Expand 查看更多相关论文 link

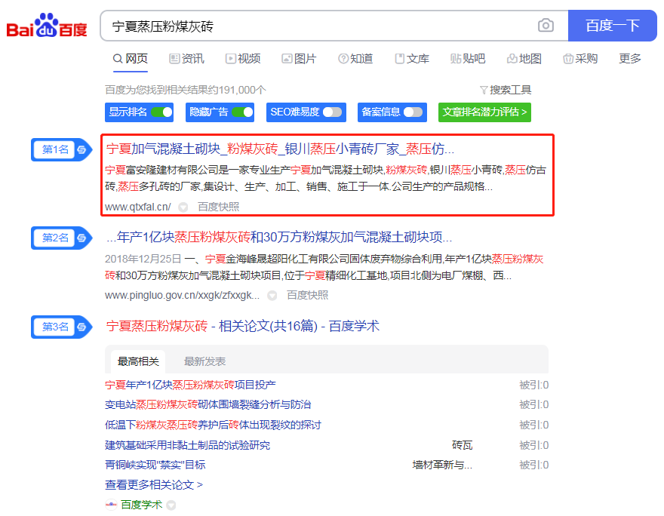coord(154,485)
